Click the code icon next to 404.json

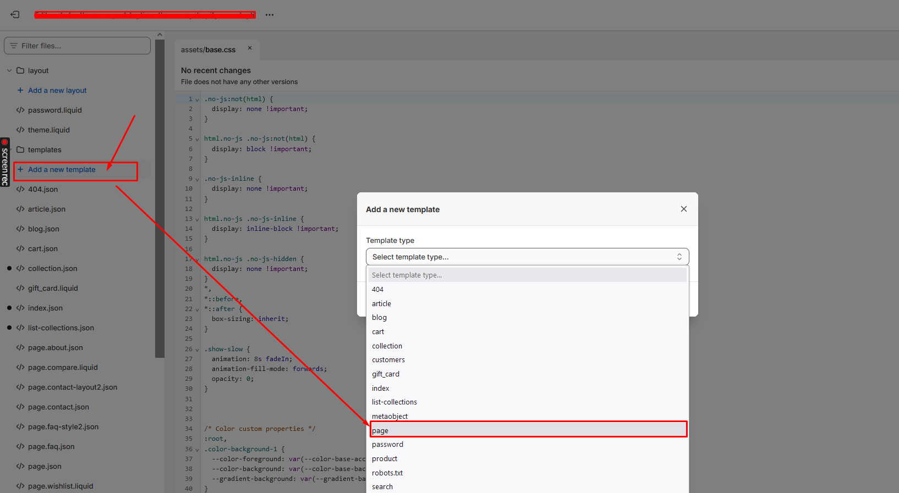20,189
